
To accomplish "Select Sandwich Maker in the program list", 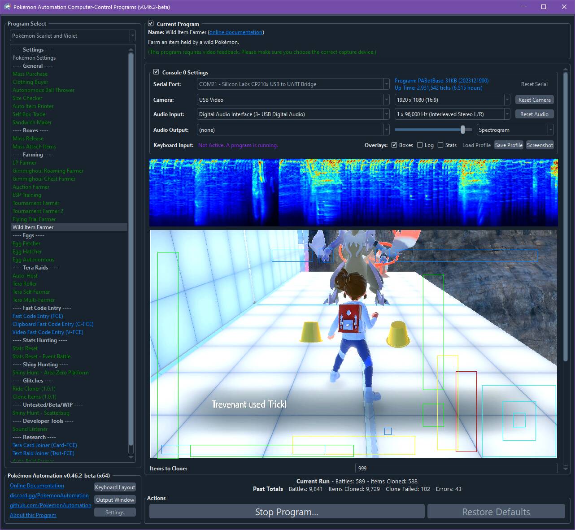I will tap(32, 122).
